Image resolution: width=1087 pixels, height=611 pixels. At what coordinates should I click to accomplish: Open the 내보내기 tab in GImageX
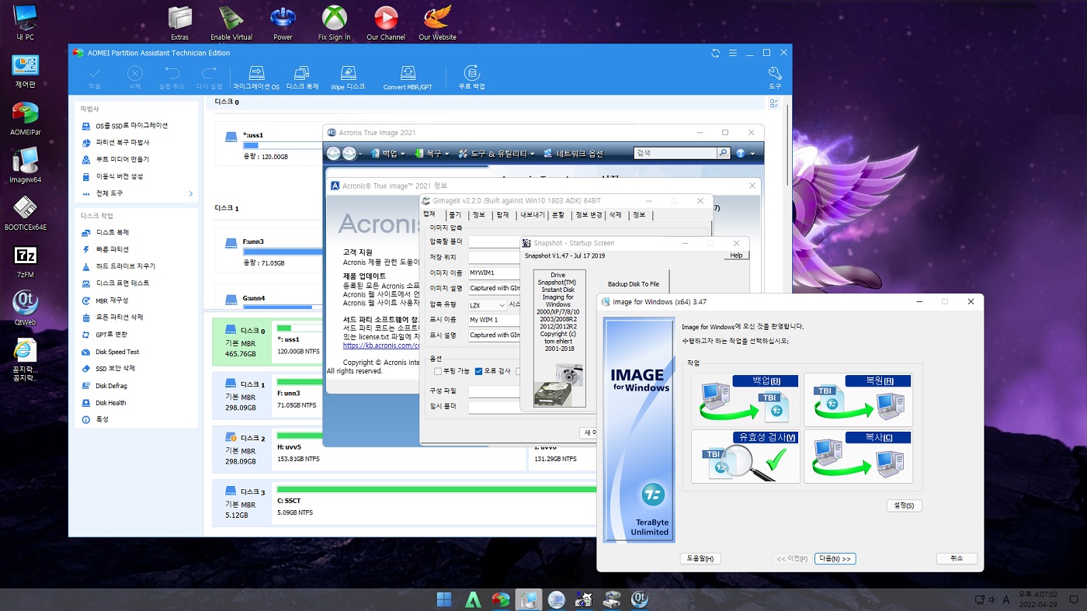point(532,215)
